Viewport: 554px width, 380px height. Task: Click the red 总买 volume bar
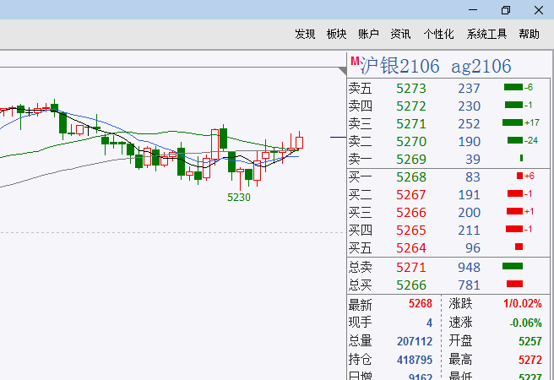tap(514, 285)
